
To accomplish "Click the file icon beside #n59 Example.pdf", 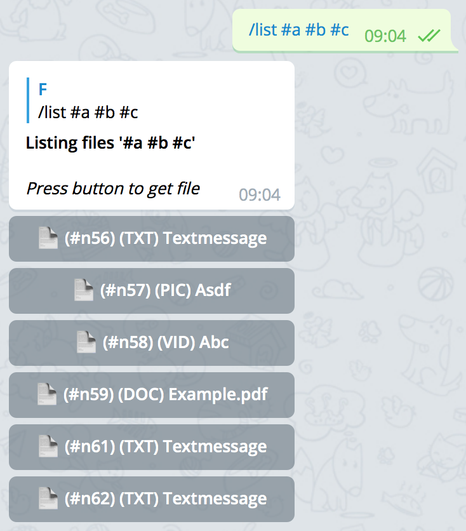I will pos(47,394).
